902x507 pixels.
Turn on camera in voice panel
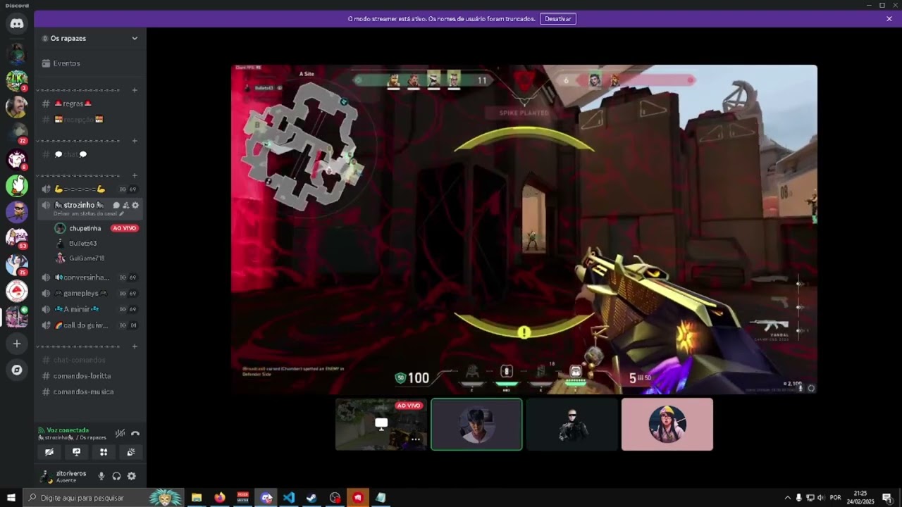click(49, 452)
